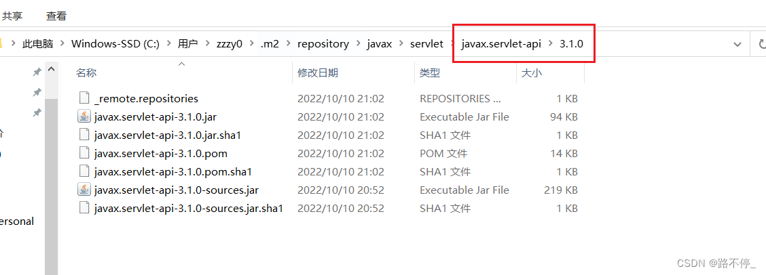Click .m2 breadcrumb segment
The width and height of the screenshot is (766, 275).
click(x=270, y=44)
